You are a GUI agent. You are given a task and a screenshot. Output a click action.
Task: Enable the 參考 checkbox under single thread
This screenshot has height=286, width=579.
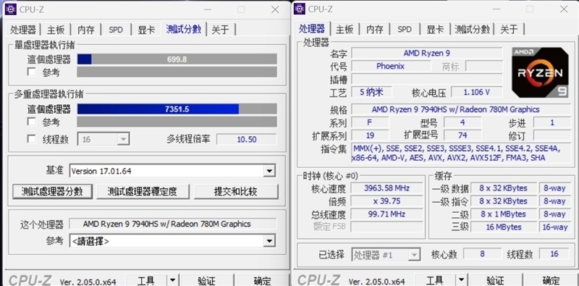click(x=32, y=72)
